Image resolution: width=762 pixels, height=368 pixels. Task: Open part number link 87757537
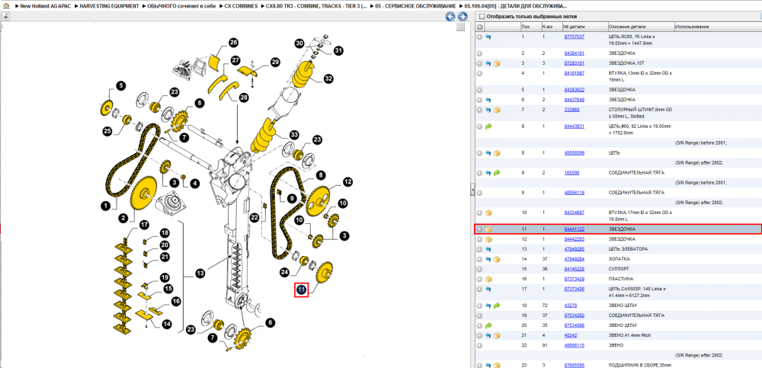click(x=574, y=37)
